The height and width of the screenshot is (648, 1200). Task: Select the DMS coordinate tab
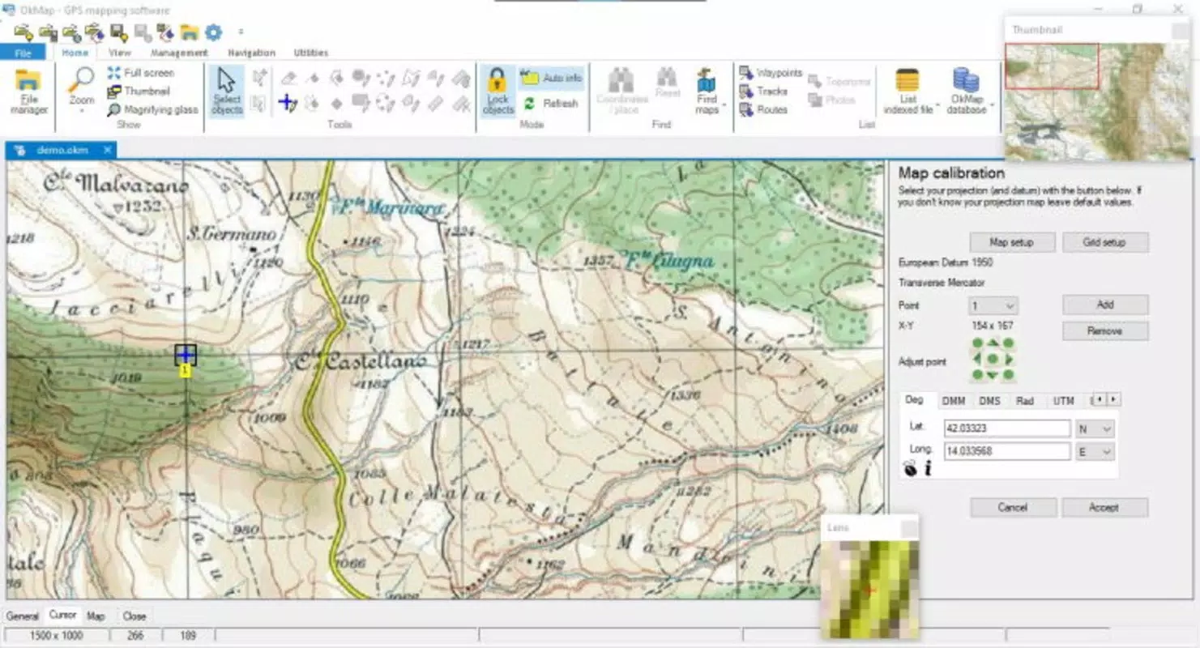pyautogui.click(x=989, y=400)
